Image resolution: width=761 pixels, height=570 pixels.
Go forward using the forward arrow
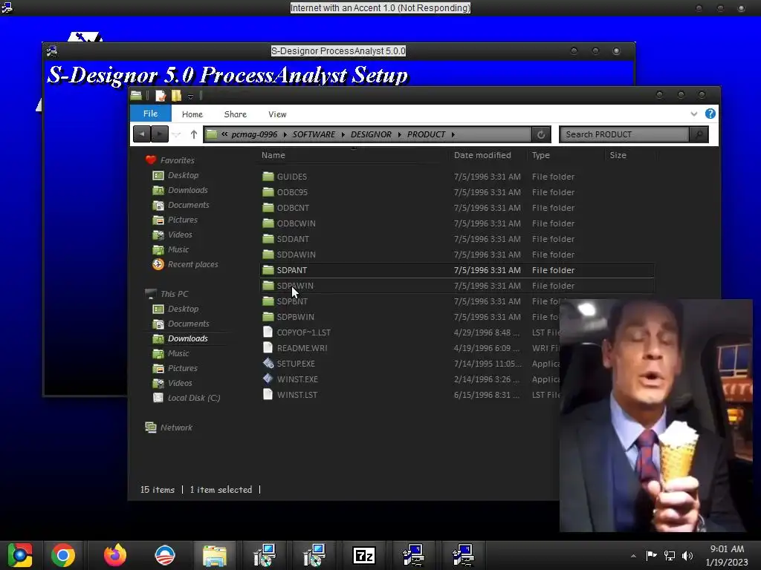coord(160,134)
